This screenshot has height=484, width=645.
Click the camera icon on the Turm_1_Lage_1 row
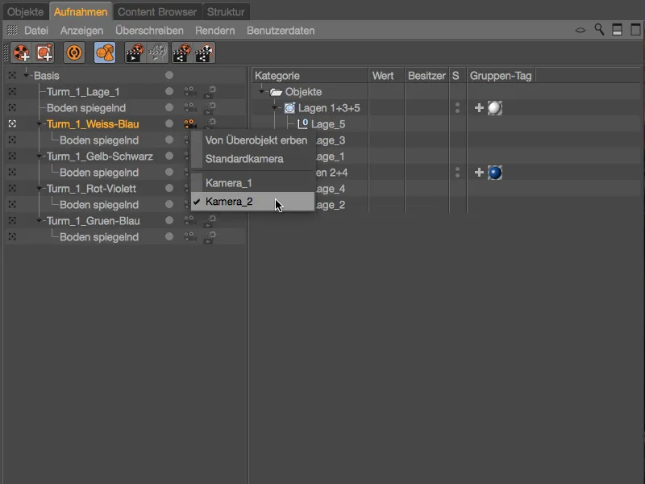click(x=189, y=91)
